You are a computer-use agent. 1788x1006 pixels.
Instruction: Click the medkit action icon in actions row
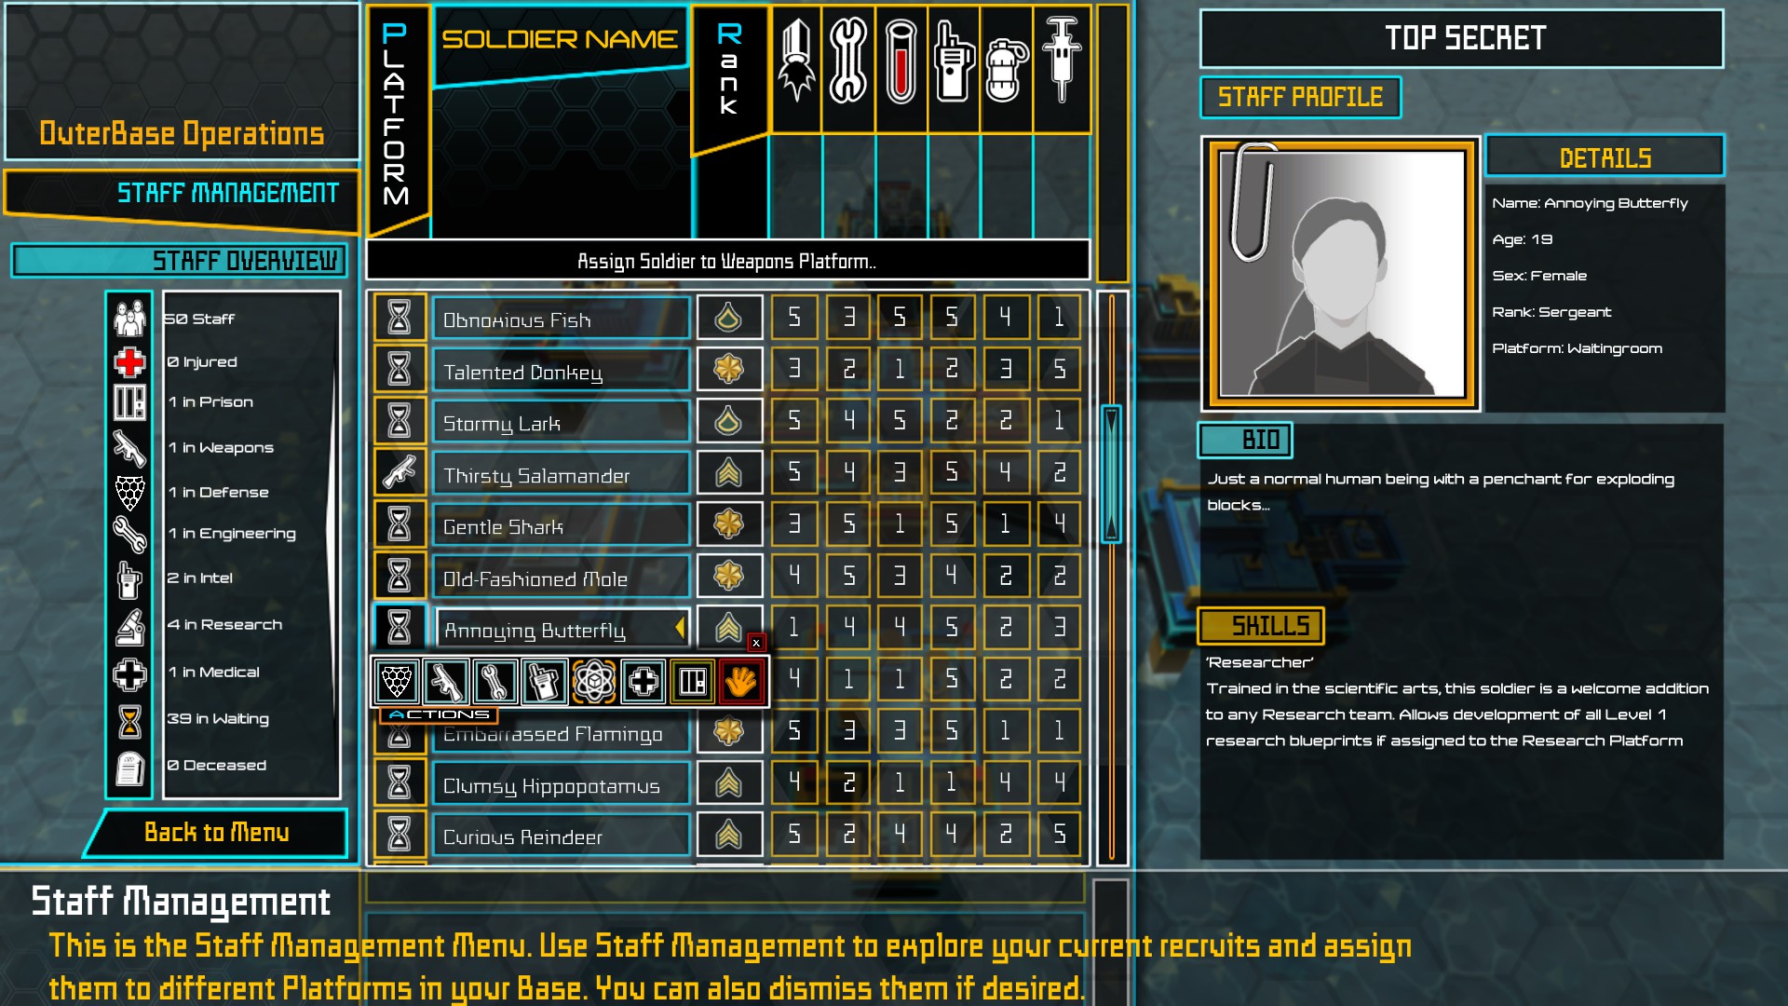[641, 683]
